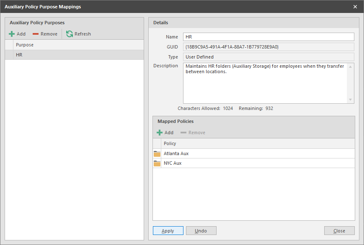364x245 pixels.
Task: Click the red minus Remove purpose icon
Action: click(x=36, y=34)
